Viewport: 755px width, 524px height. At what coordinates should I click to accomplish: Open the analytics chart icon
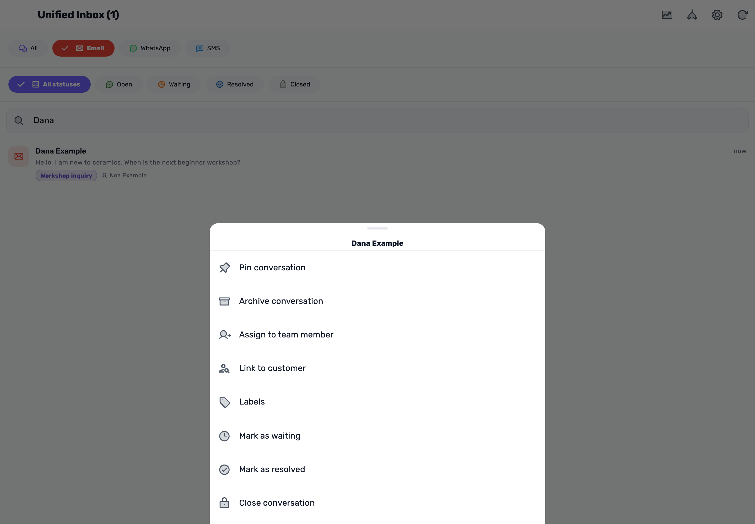667,15
